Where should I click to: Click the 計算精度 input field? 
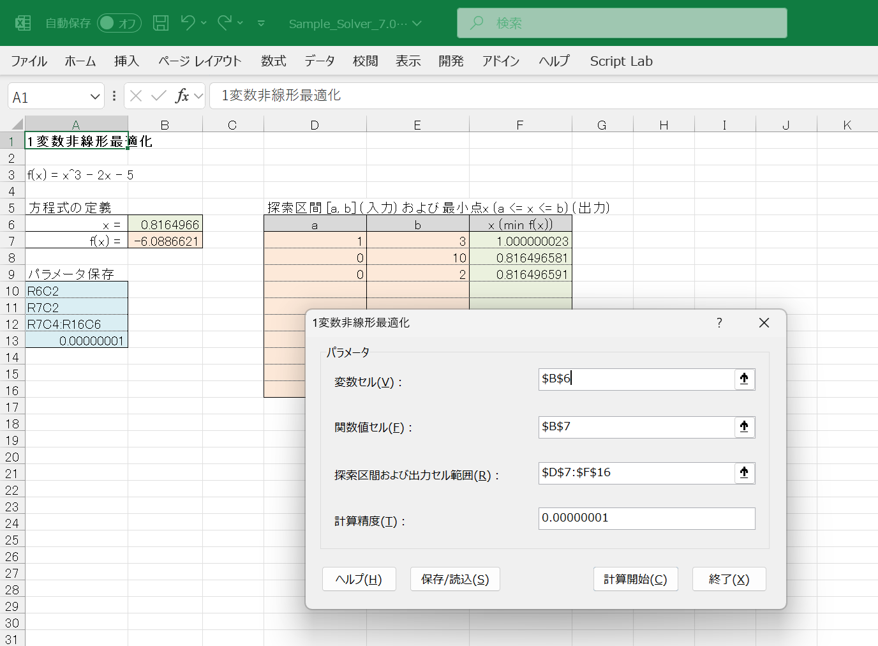pyautogui.click(x=646, y=518)
